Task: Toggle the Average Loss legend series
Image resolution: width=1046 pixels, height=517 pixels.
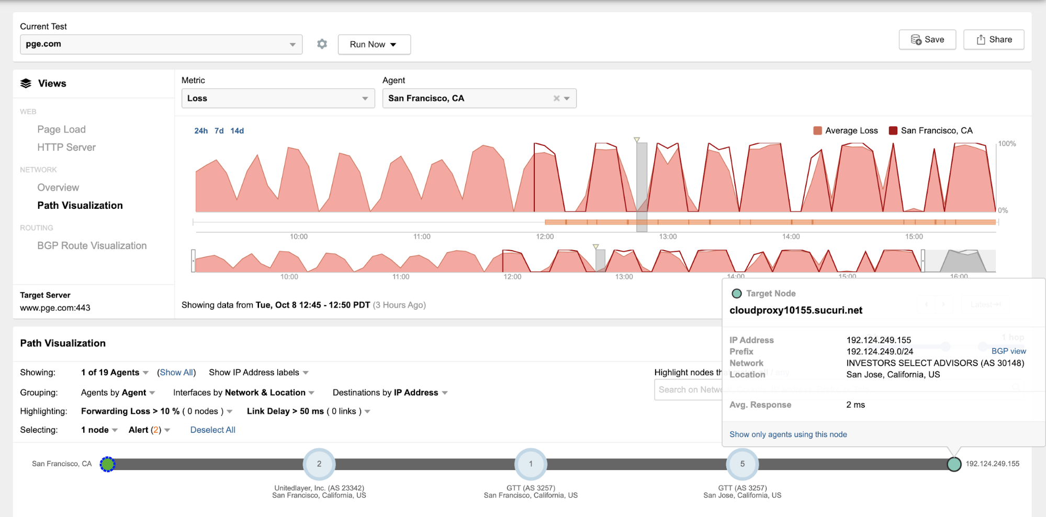Action: point(846,131)
